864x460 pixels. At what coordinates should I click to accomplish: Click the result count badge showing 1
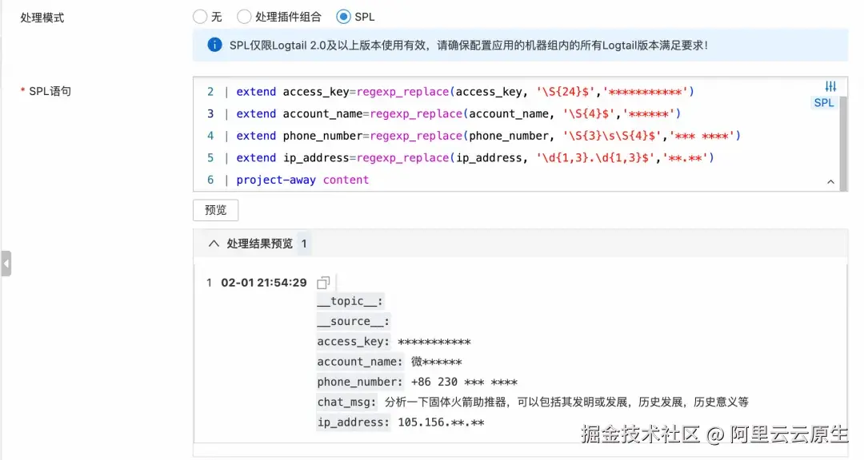pos(305,244)
